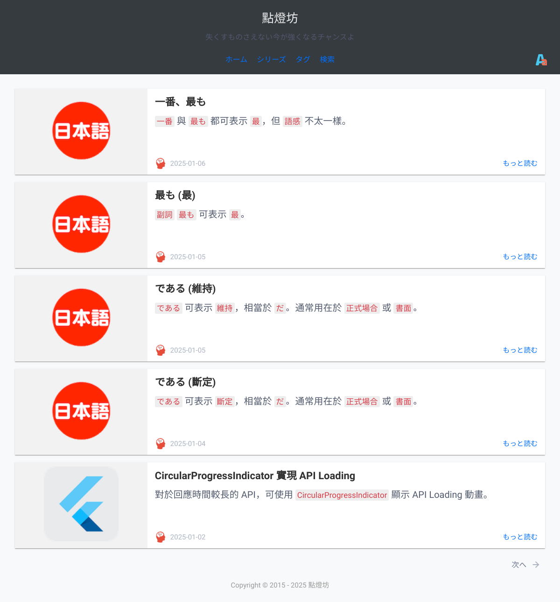Open the CircularProgressIndicator 實現 API Loading title

tap(255, 475)
